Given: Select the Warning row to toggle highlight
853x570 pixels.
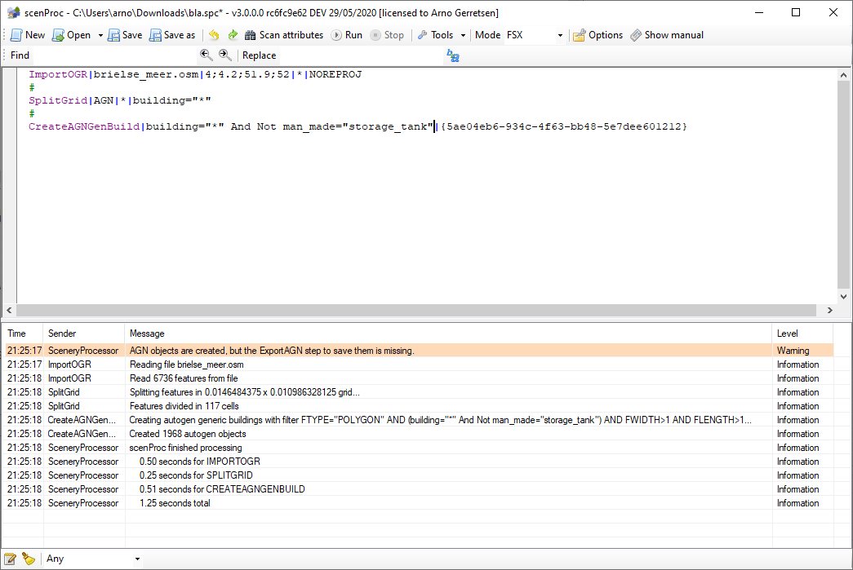Looking at the screenshot, I should point(327,350).
